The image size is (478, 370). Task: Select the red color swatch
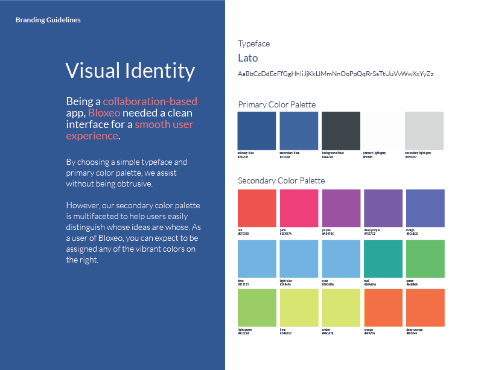pyautogui.click(x=257, y=208)
